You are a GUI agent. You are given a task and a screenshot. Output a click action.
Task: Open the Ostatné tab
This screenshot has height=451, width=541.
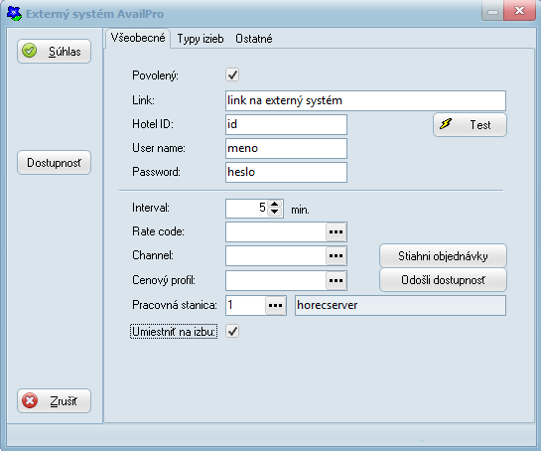point(254,39)
